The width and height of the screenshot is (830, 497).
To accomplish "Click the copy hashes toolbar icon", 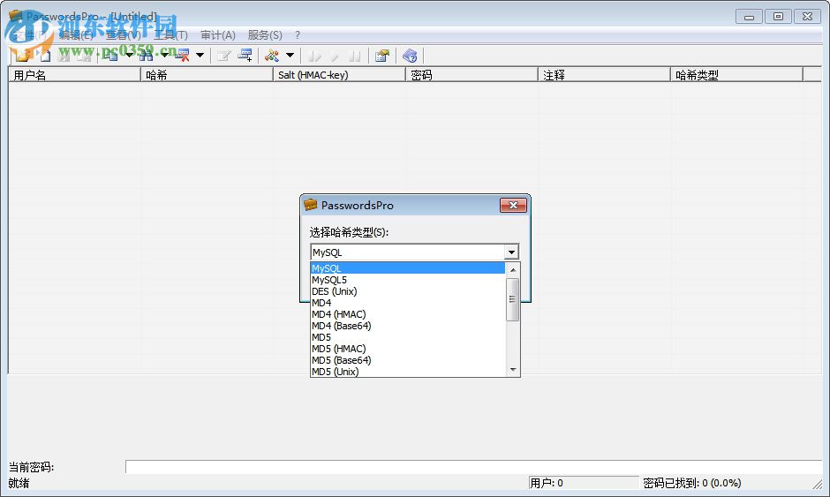I will (110, 55).
